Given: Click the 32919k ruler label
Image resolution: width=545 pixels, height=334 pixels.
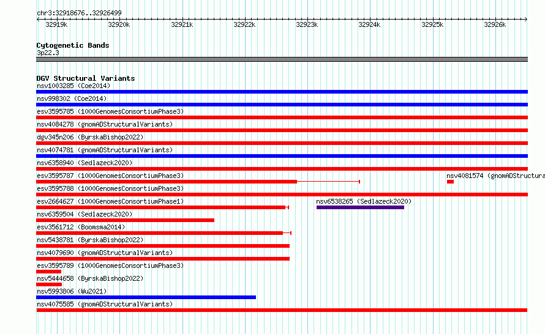Looking at the screenshot, I should (x=56, y=24).
